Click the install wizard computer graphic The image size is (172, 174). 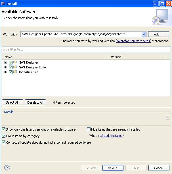[160, 17]
